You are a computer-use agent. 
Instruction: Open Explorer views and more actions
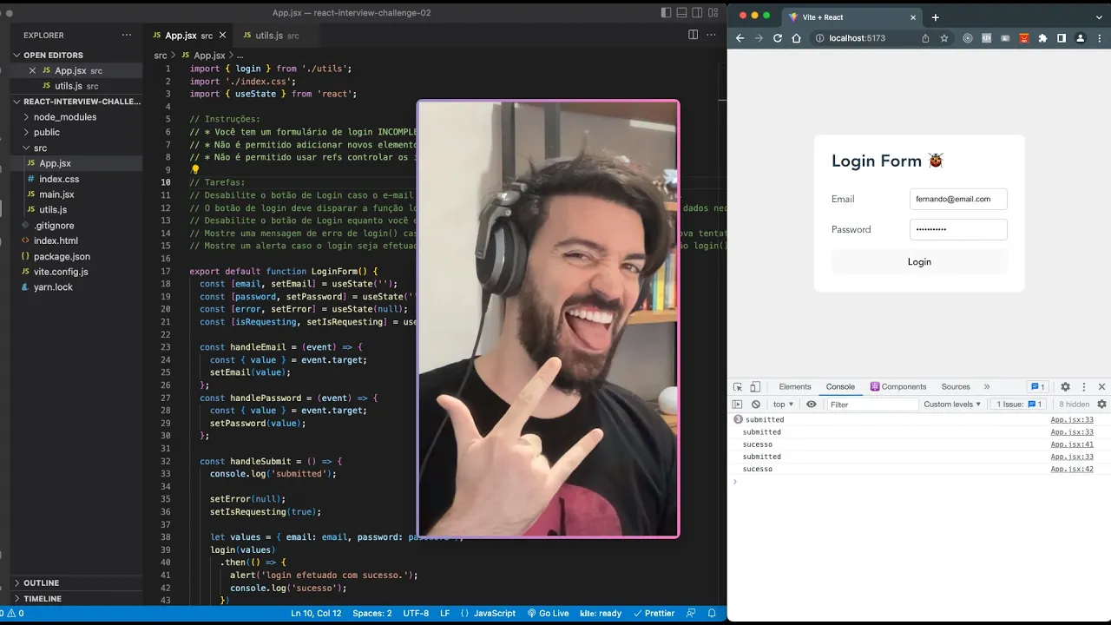pyautogui.click(x=127, y=36)
